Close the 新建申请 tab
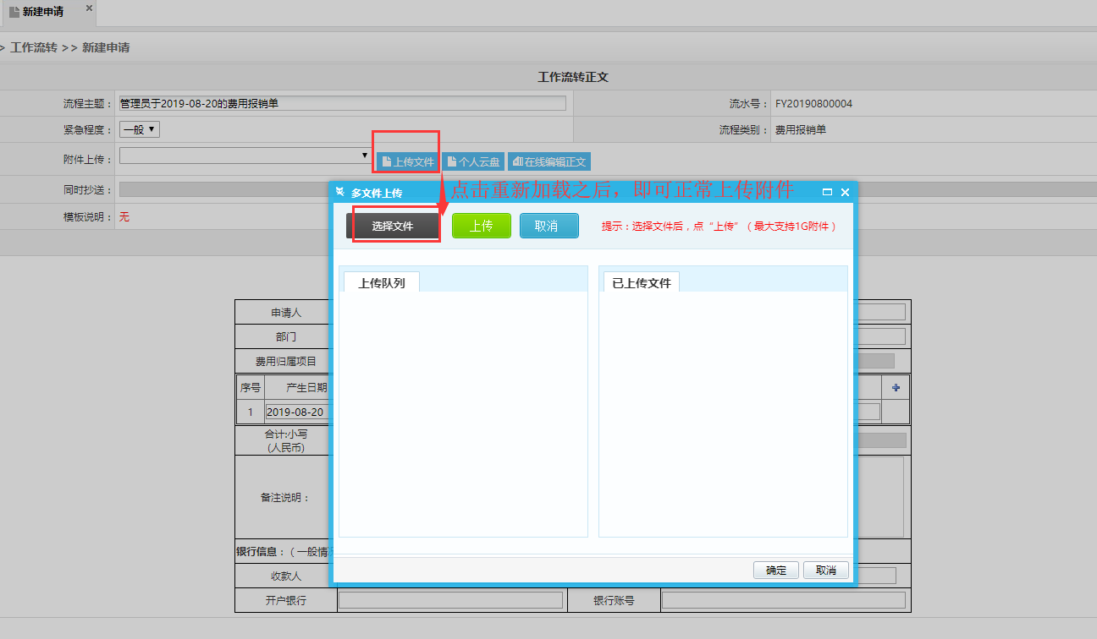 [x=89, y=8]
